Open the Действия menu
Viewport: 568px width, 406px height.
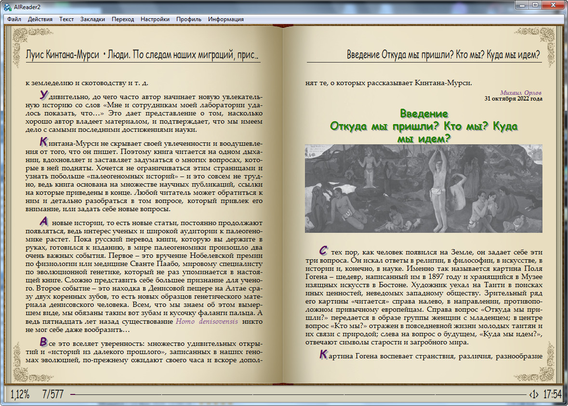(x=40, y=19)
